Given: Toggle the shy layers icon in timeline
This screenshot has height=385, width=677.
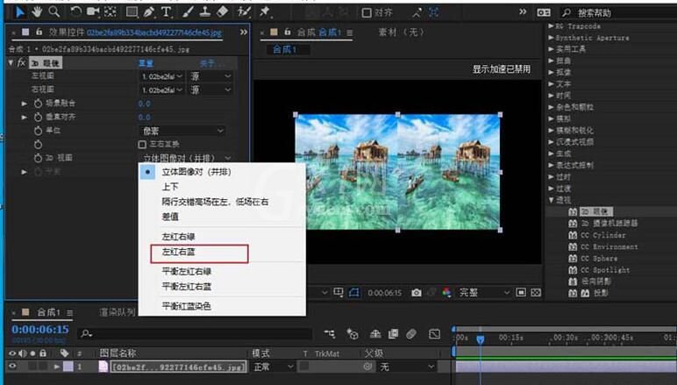Looking at the screenshot, I should [x=375, y=333].
